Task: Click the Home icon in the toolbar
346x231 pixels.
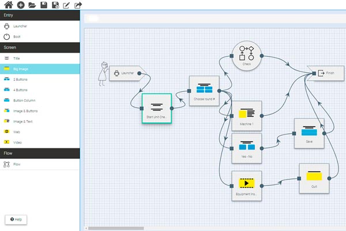Action: pos(9,5)
